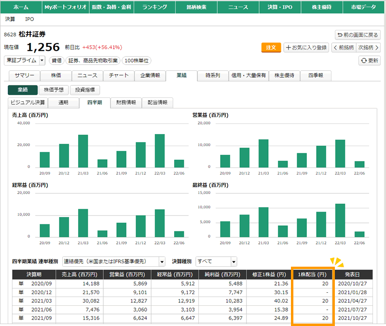
Task: Open 市場データ in the top navigation
Action: tap(364, 7)
